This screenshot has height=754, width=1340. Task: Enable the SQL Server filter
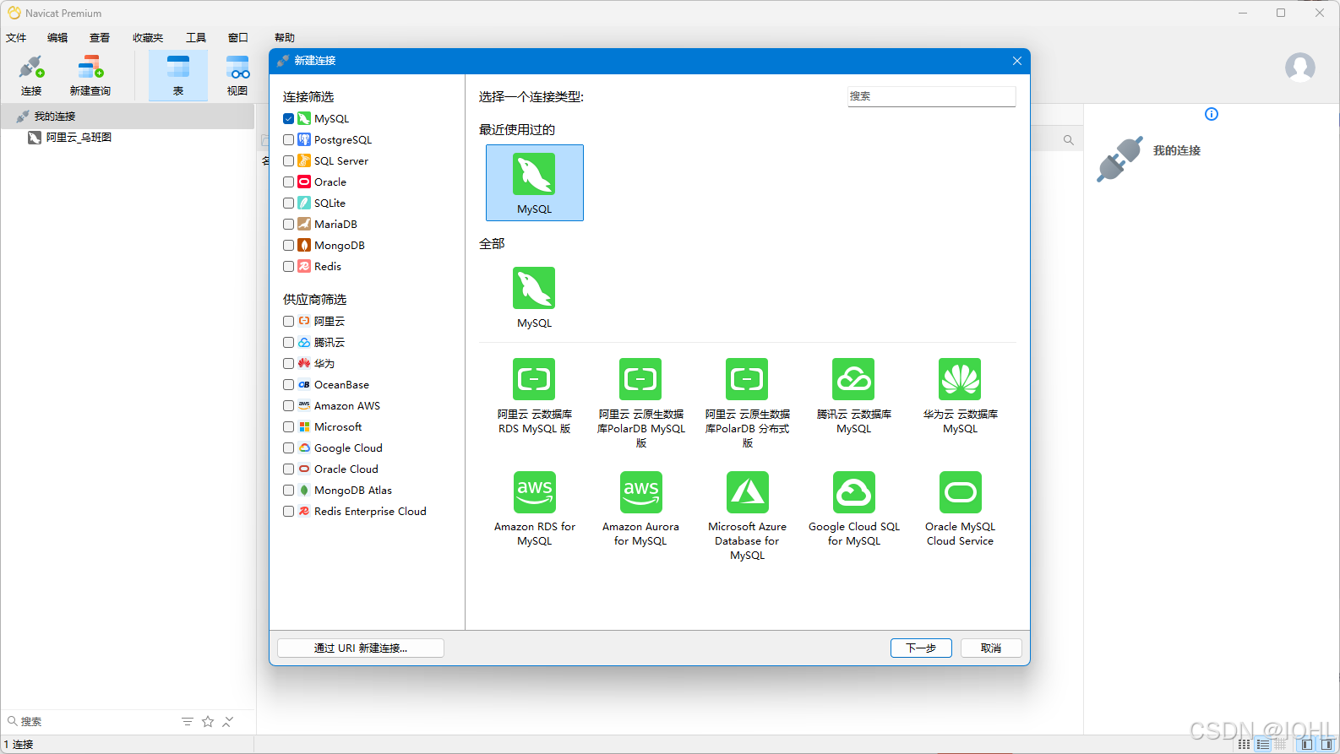click(x=289, y=161)
